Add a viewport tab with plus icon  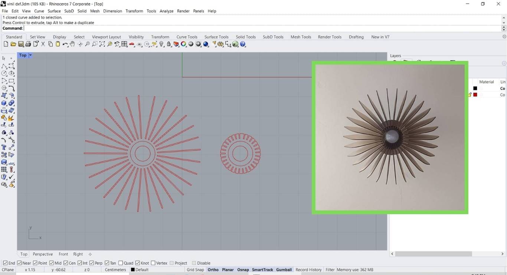(90, 254)
